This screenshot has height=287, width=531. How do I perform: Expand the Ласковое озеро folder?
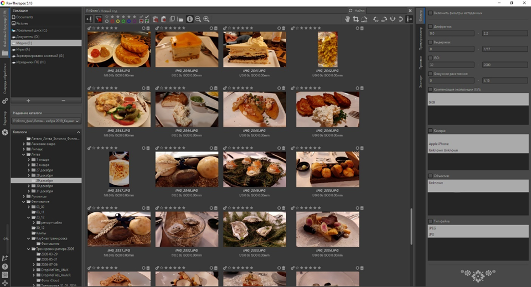pos(24,144)
